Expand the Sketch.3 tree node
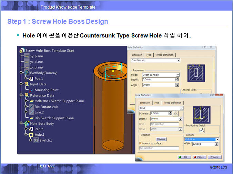 point(31,140)
